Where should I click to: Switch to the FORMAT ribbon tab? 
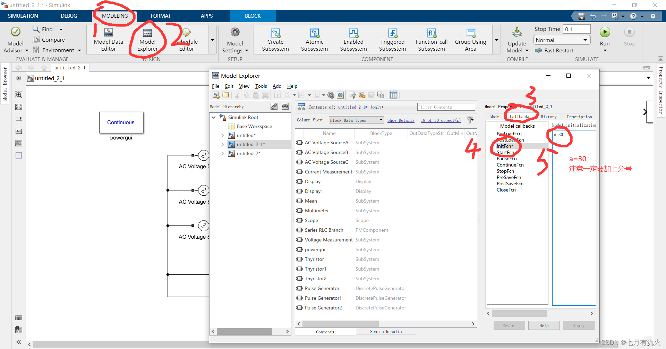[x=161, y=16]
